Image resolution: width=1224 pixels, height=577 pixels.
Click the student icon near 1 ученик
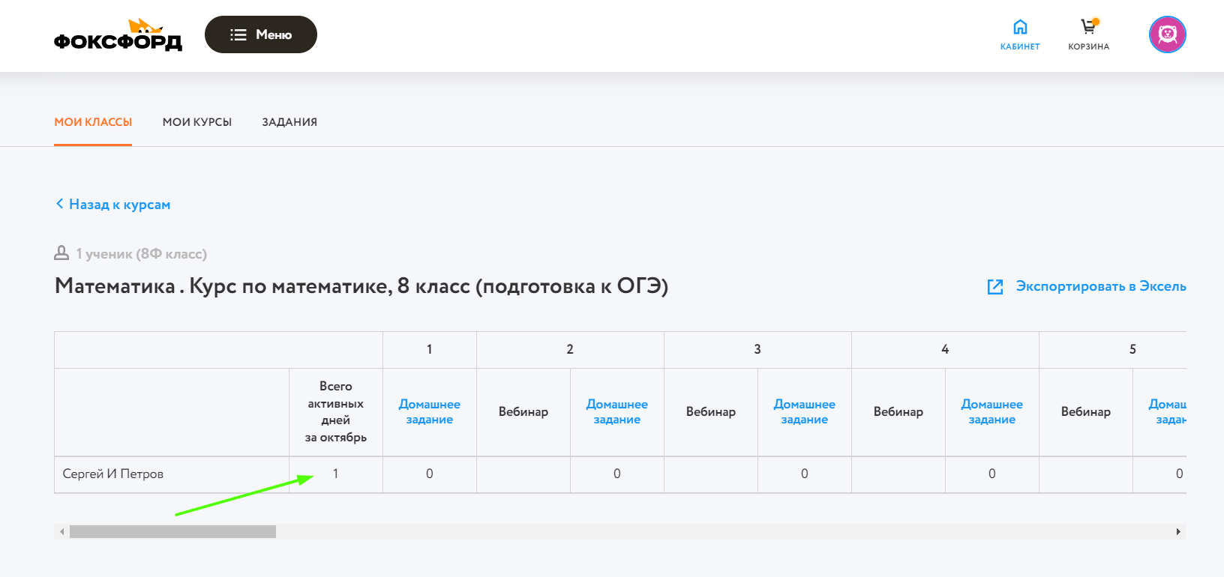coord(61,253)
